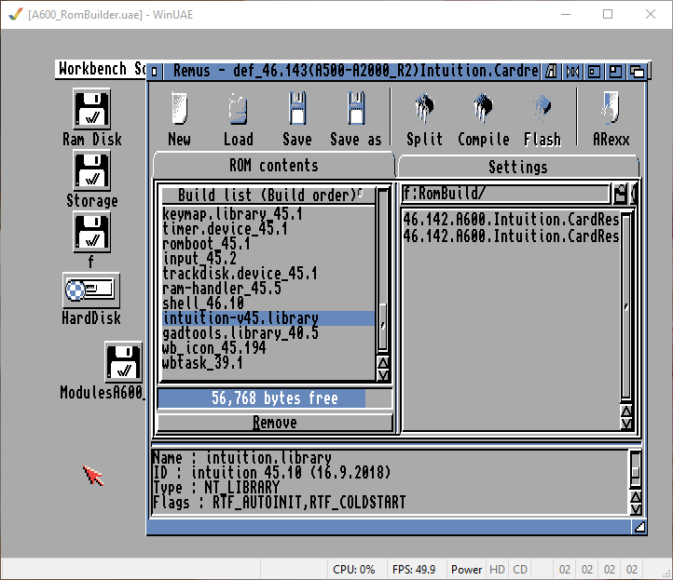The image size is (673, 580).
Task: Click the file requester icon beside f:RomBuild/
Action: pos(620,194)
